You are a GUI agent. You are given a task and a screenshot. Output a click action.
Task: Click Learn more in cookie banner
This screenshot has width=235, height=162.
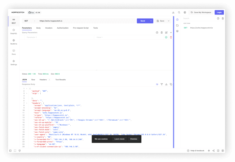(x=119, y=139)
